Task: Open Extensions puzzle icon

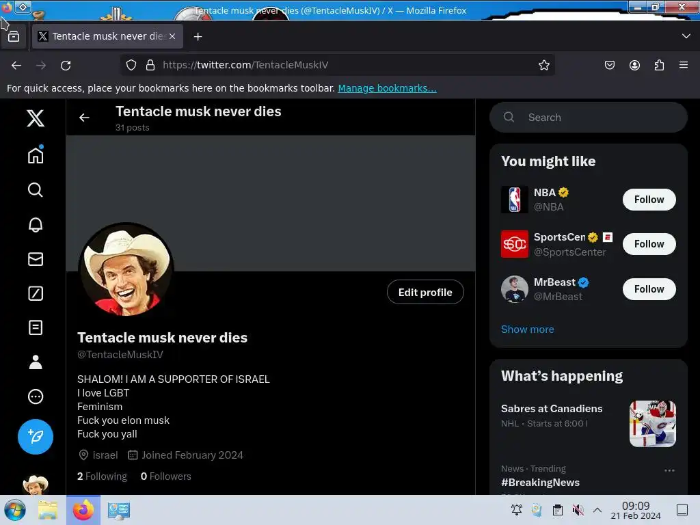Action: [x=659, y=65]
